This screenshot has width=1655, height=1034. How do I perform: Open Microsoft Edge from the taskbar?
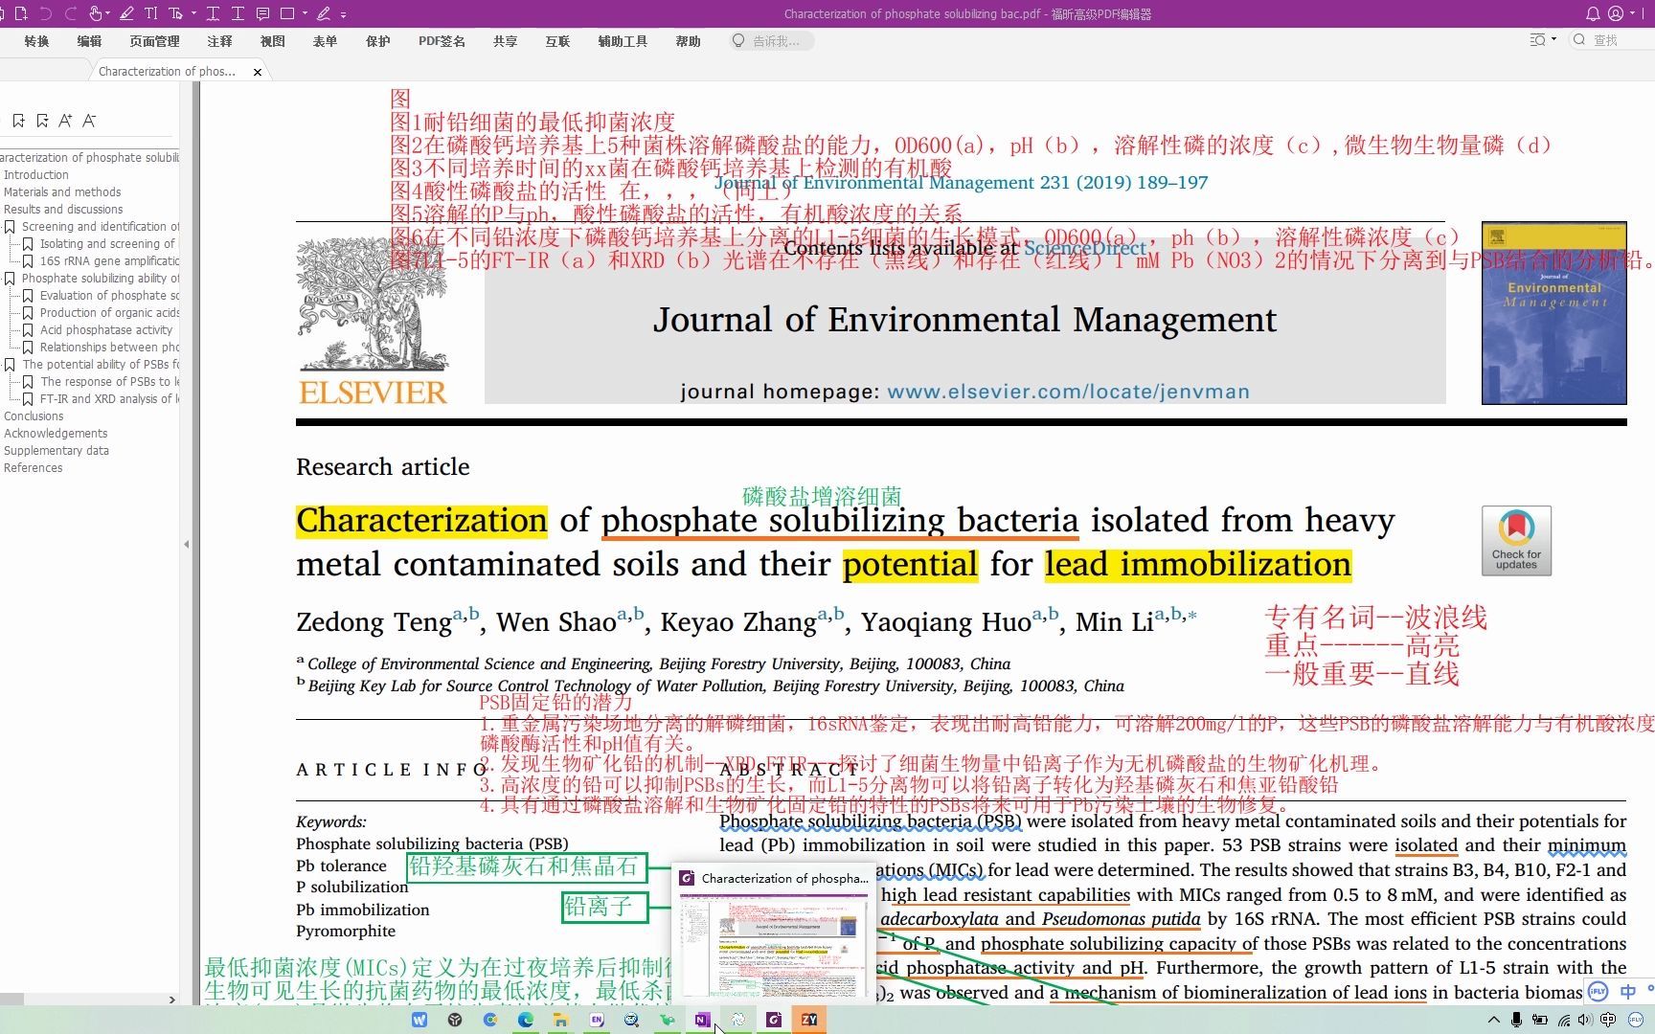[526, 1020]
